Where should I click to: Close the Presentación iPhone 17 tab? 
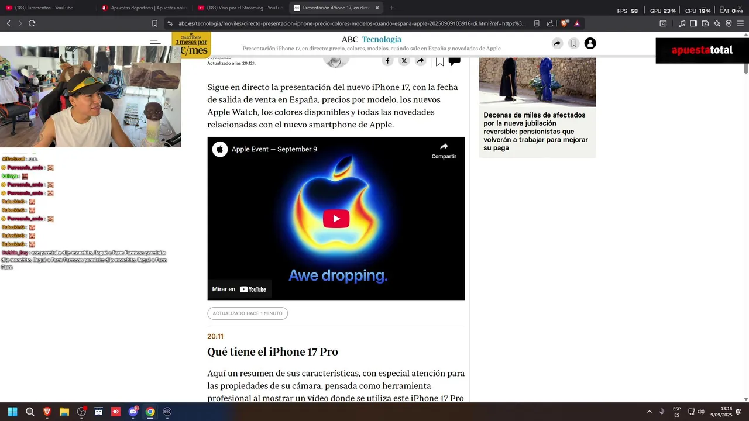point(377,8)
